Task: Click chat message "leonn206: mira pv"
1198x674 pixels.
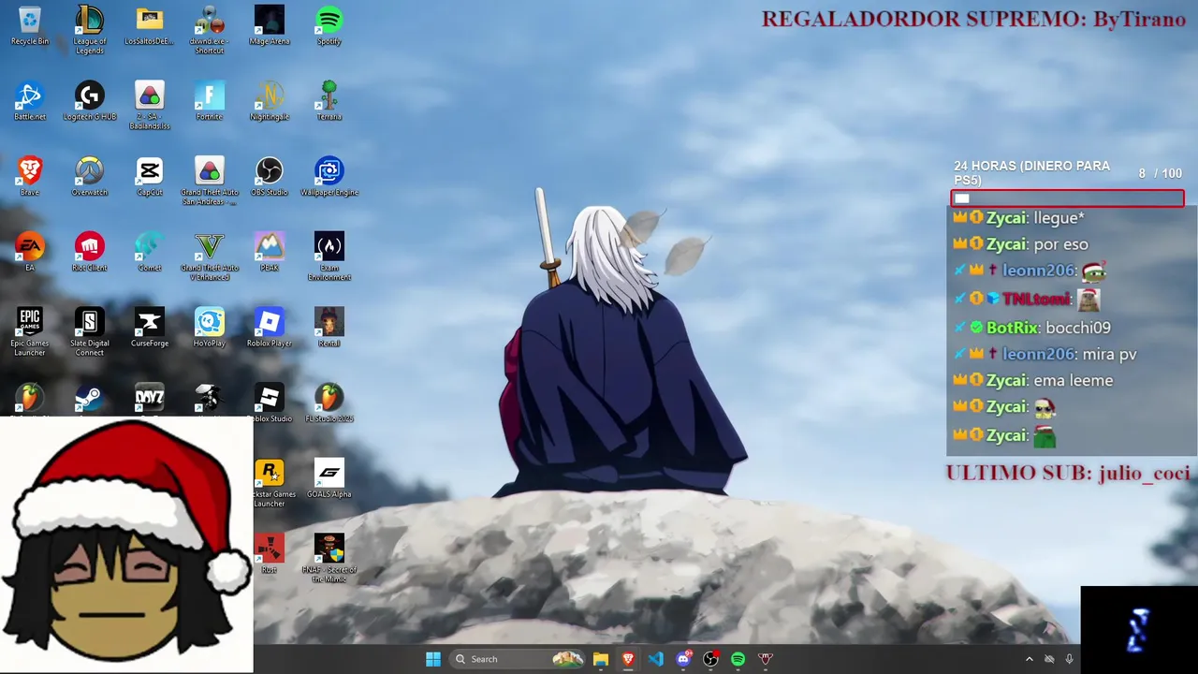Action: pyautogui.click(x=1046, y=354)
